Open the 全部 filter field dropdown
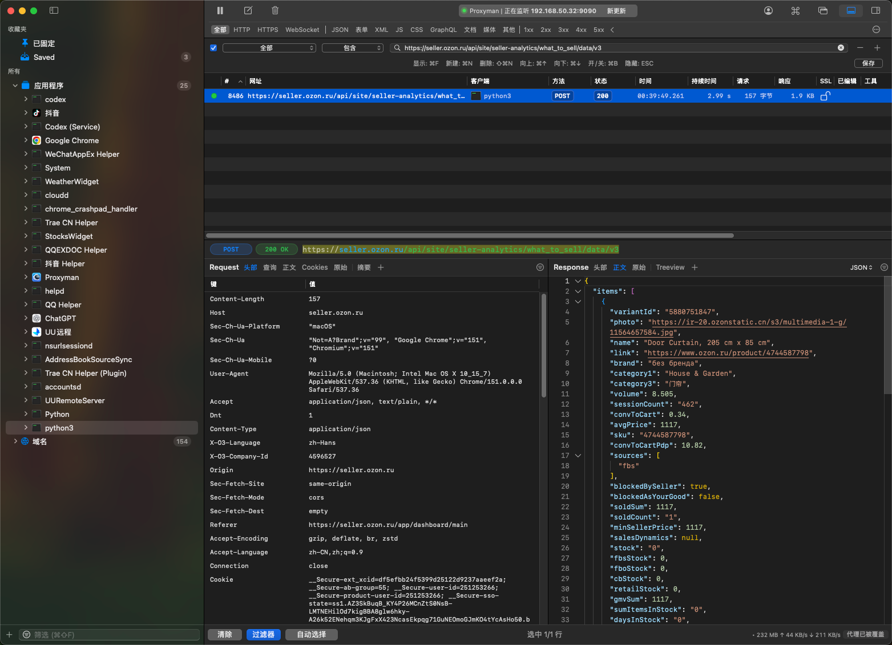This screenshot has width=892, height=645. 269,48
